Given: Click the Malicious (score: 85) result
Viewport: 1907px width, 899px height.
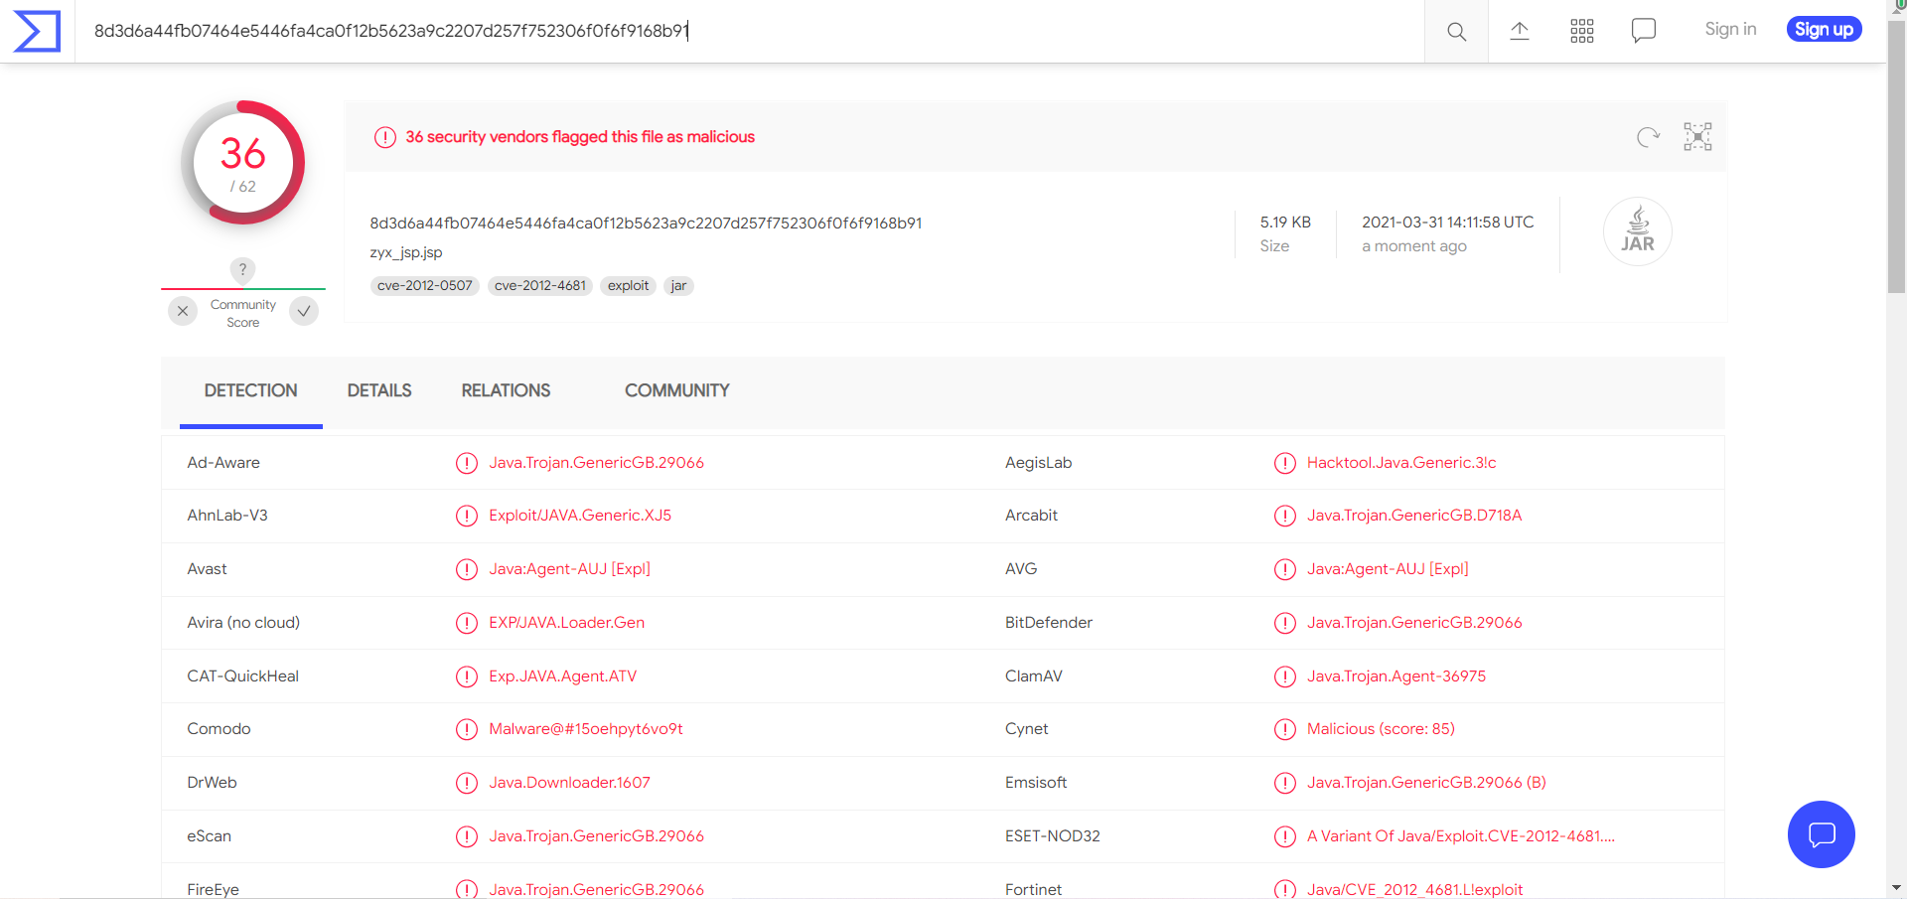Looking at the screenshot, I should [x=1381, y=729].
